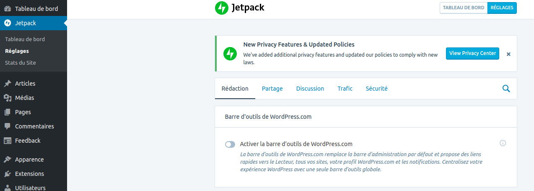Click the Articles pin icon in sidebar
Screen dimensions: 534x191
point(8,84)
